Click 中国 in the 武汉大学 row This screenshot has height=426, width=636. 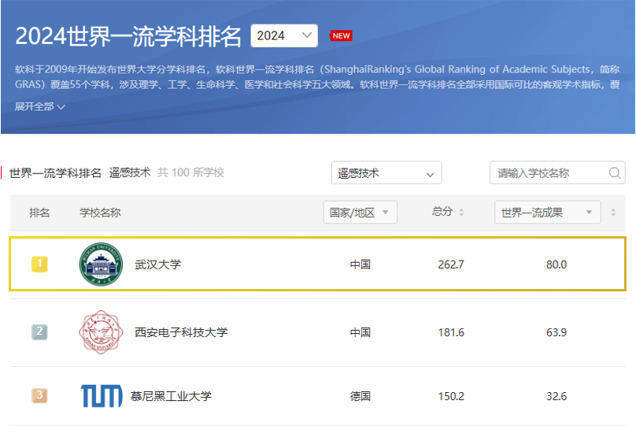361,265
